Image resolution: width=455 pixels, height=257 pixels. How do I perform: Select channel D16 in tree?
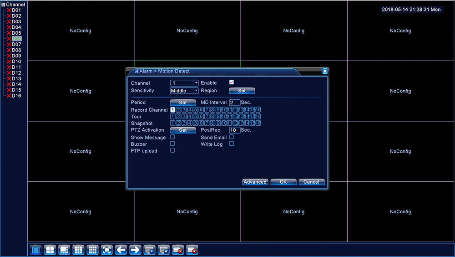tap(16, 96)
